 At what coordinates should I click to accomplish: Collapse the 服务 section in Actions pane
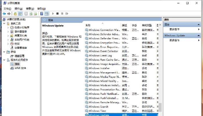click(x=198, y=25)
